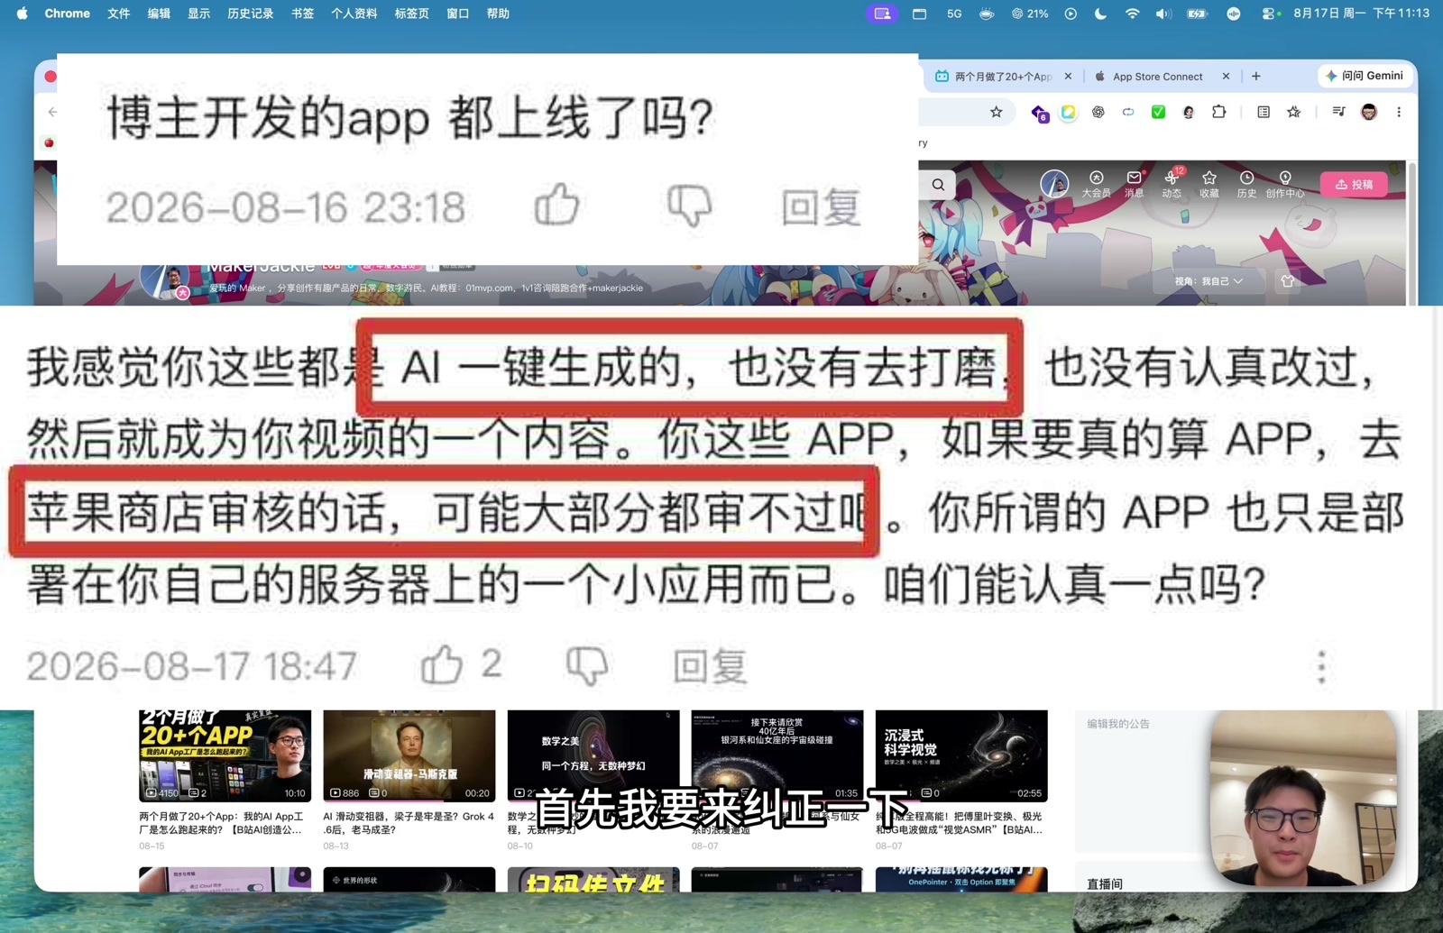Bookmark this page with address bar star
Screen dimensions: 1443x933
[996, 112]
